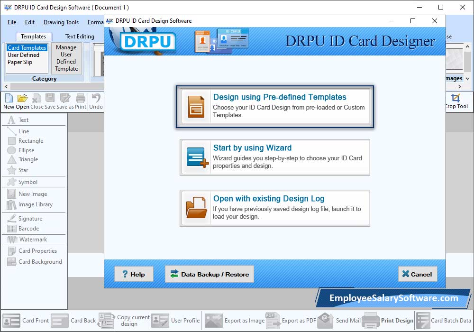This screenshot has height=332, width=474.
Task: Open Card Batch Data
Action: [444, 321]
